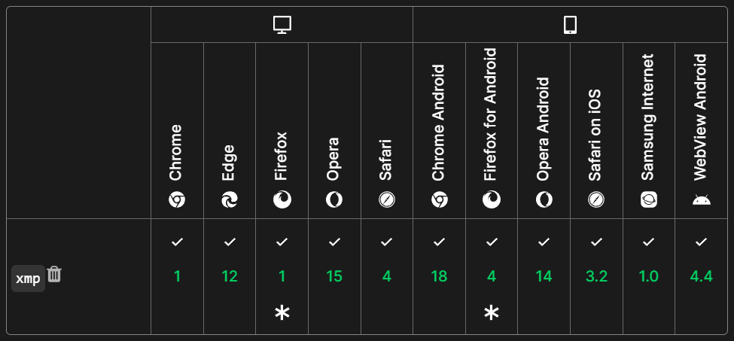Open Edge version 12 support cell
This screenshot has width=734, height=341.
pos(230,276)
